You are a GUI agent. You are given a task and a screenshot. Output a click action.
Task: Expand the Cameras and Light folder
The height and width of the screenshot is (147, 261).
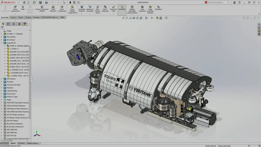coord(2,85)
